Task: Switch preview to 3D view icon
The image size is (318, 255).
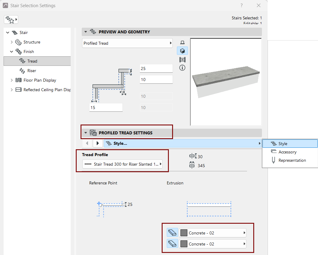Action: (182, 51)
